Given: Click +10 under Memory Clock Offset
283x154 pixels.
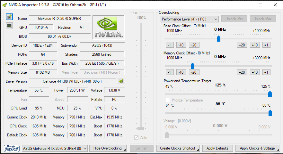Looking at the screenshot, I should click(255, 72).
